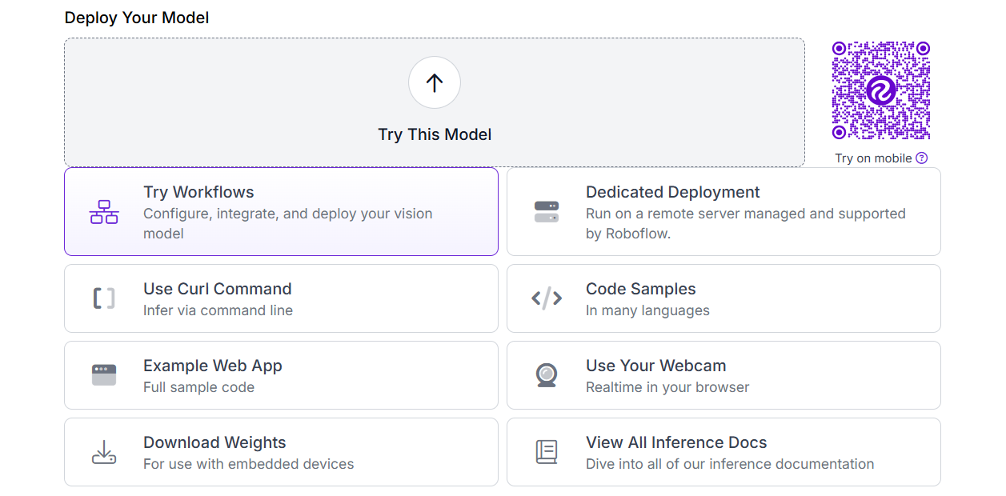Click the Download Weights tray icon
Viewport: 1006px width, 496px height.
pos(104,452)
